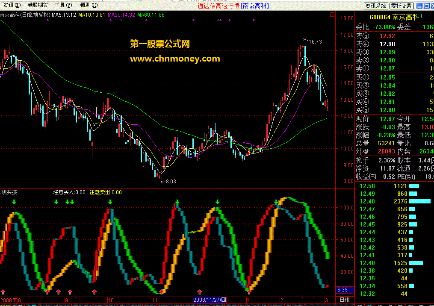The height and width of the screenshot is (306, 434).
Task: Click the window title 通达信高速行情[南京高科]
Action: point(233,6)
